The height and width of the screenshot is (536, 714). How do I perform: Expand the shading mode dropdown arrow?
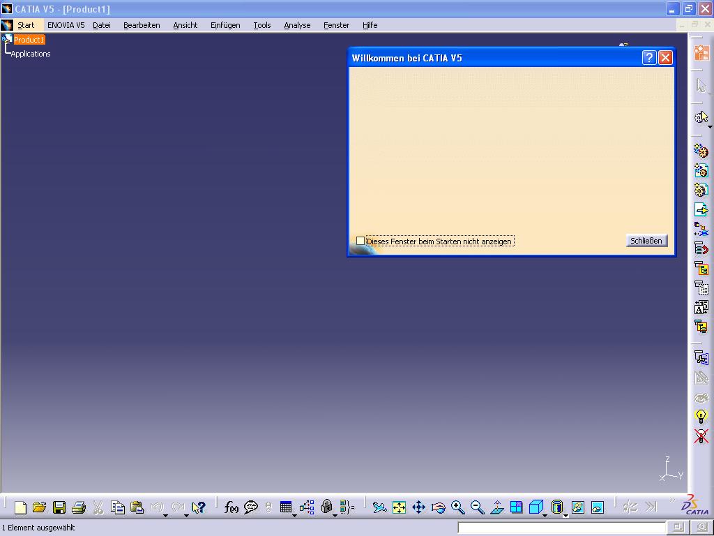point(565,516)
